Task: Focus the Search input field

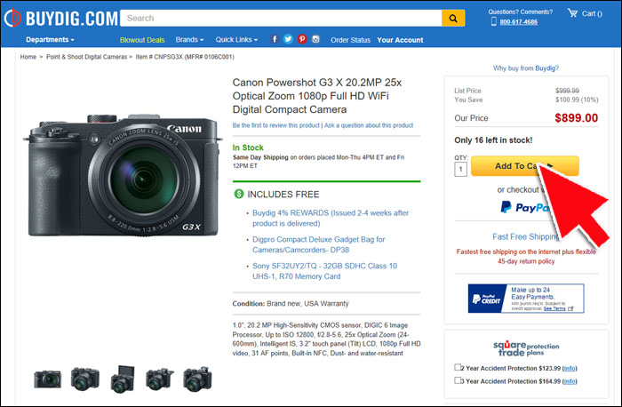Action: 281,19
